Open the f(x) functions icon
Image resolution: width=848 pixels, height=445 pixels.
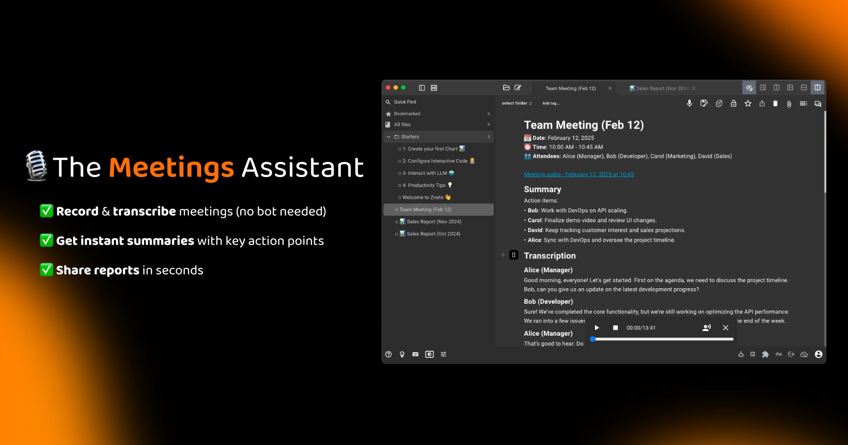(x=778, y=354)
